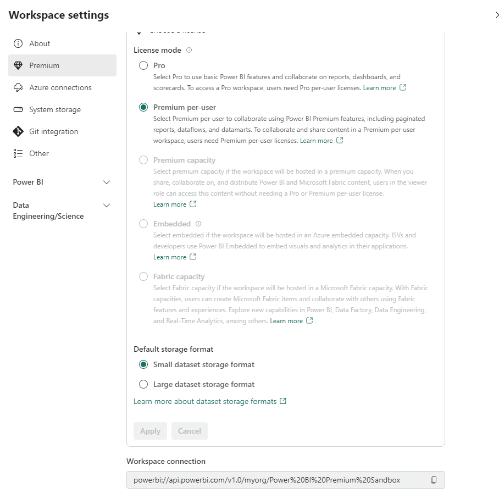Switch to the Premium tab
This screenshot has width=499, height=493.
pos(43,65)
